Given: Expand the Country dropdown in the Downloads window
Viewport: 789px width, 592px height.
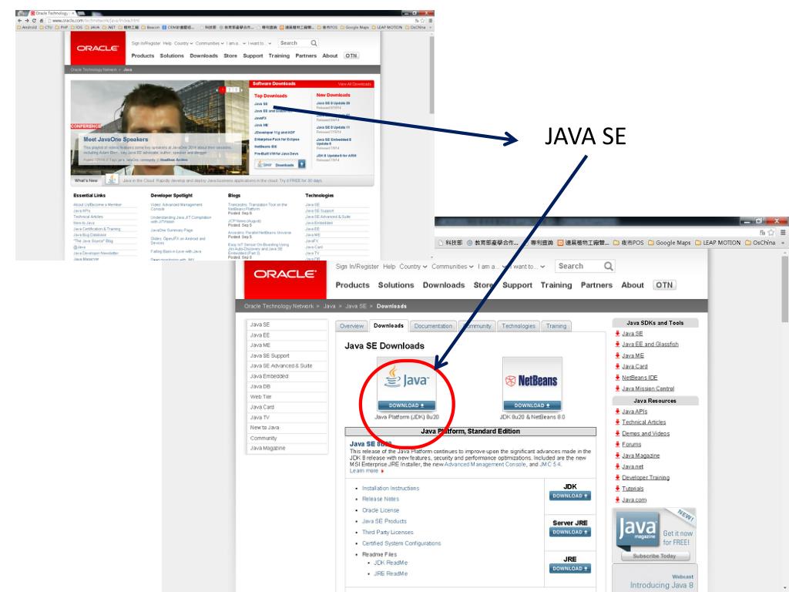Looking at the screenshot, I should click(413, 266).
